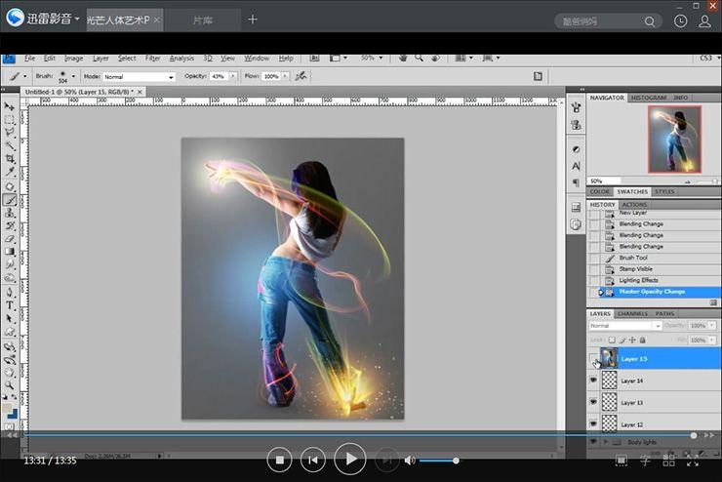Open the Flow slider arrow

pos(285,76)
